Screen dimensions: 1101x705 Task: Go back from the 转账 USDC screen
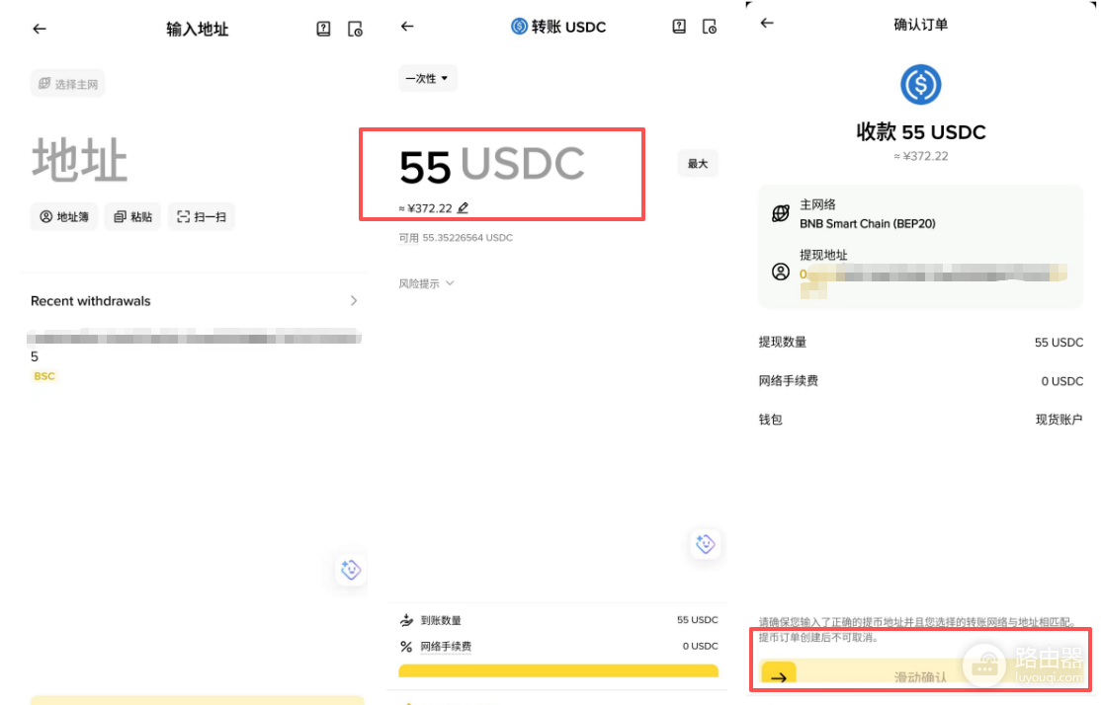coord(407,27)
